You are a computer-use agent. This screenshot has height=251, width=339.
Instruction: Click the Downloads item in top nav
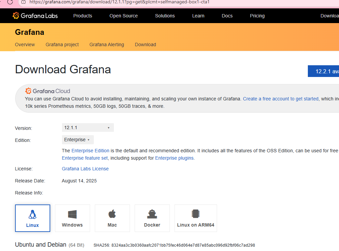[330, 16]
